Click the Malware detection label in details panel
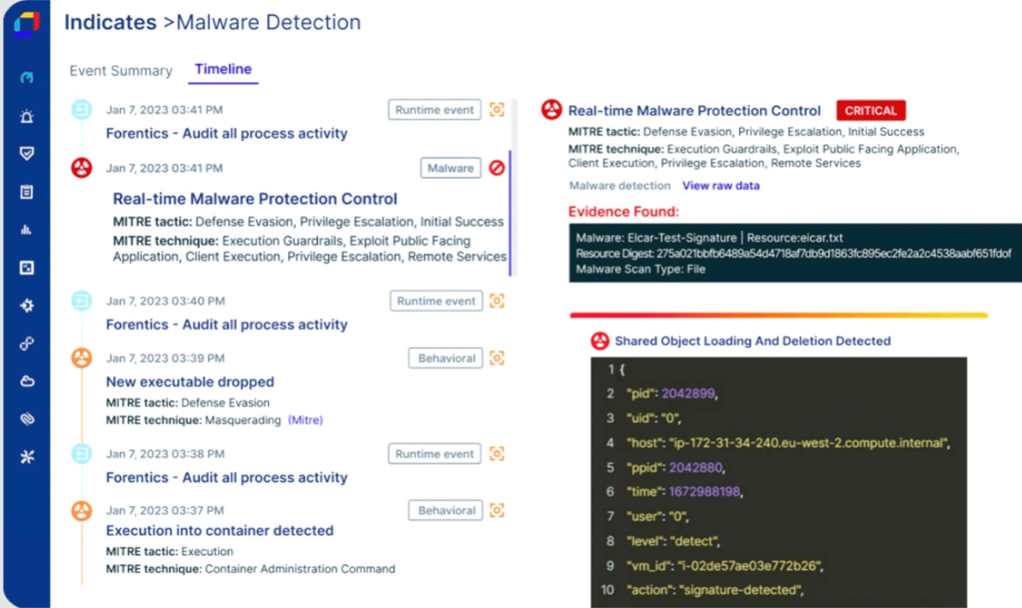Viewport: 1022px width, 608px height. coord(620,186)
